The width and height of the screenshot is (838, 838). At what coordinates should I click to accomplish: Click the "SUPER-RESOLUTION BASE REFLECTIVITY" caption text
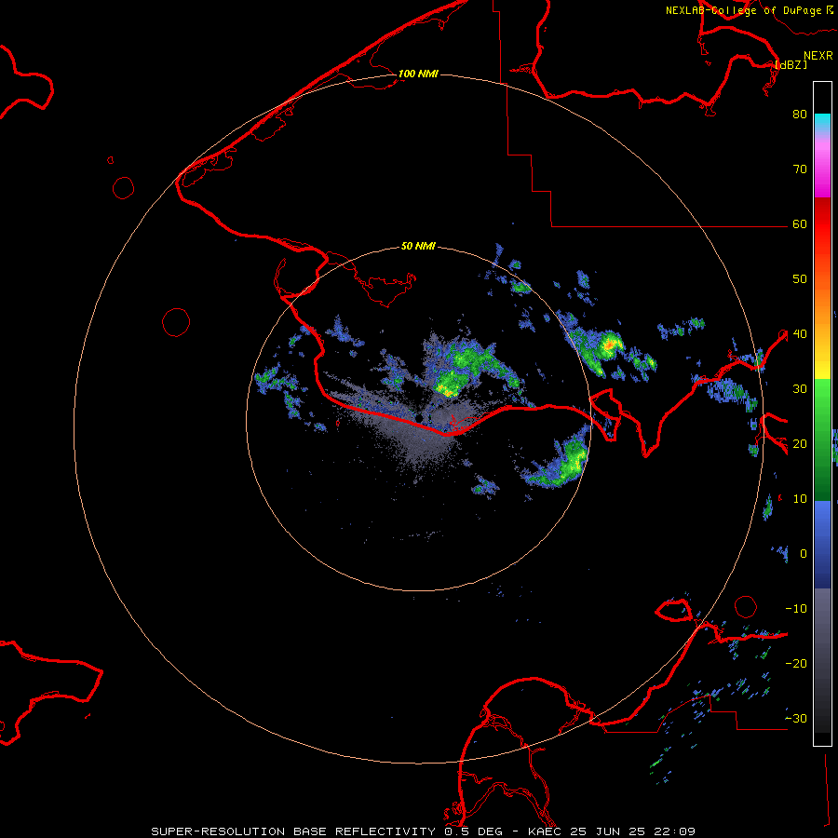click(x=293, y=831)
